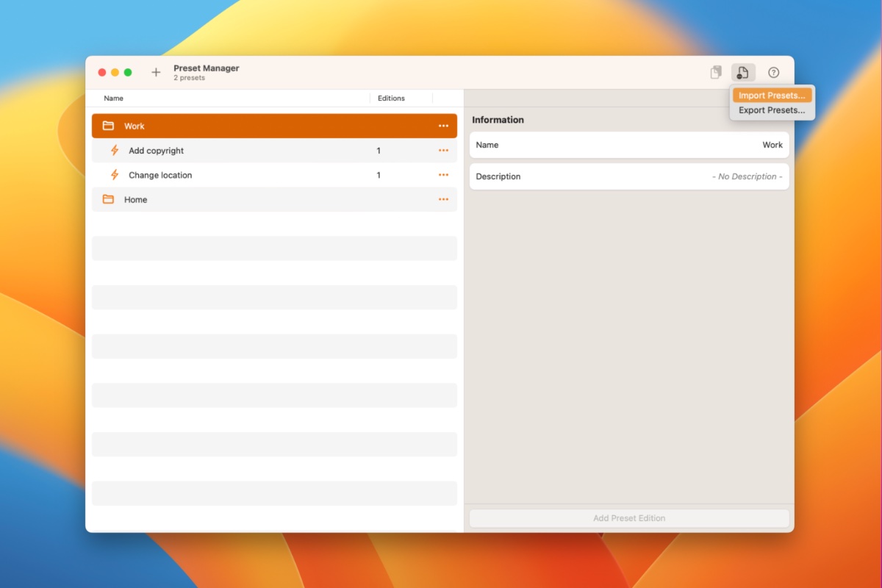Viewport: 882px width, 588px height.
Task: Close the Preset Manager window
Action: tap(102, 73)
